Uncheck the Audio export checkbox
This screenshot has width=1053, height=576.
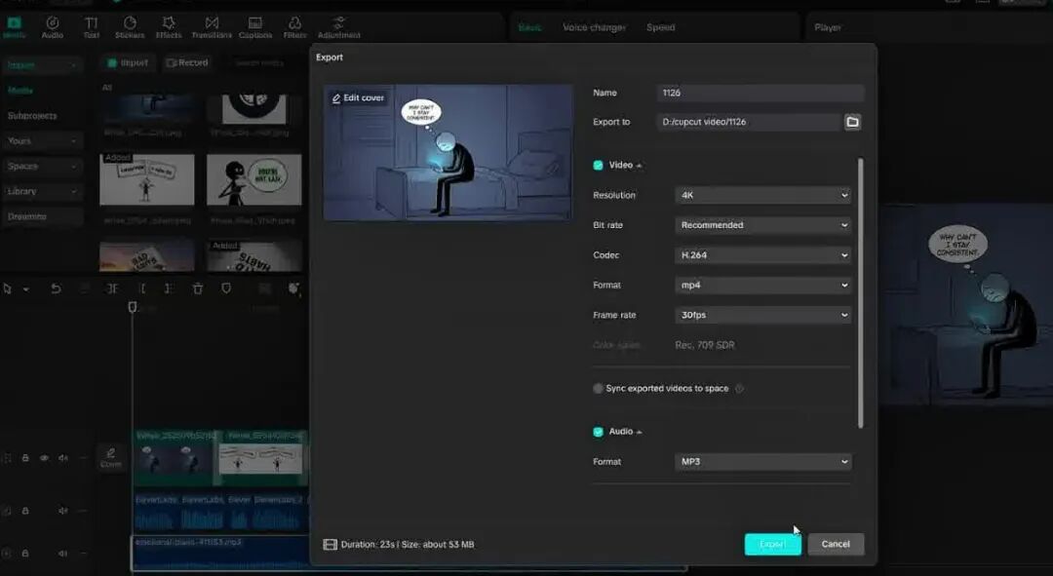599,432
